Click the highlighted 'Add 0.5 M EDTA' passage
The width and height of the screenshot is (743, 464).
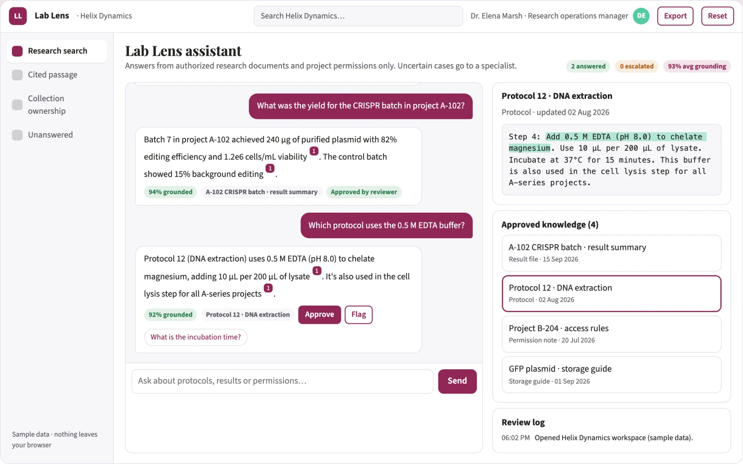pos(608,142)
